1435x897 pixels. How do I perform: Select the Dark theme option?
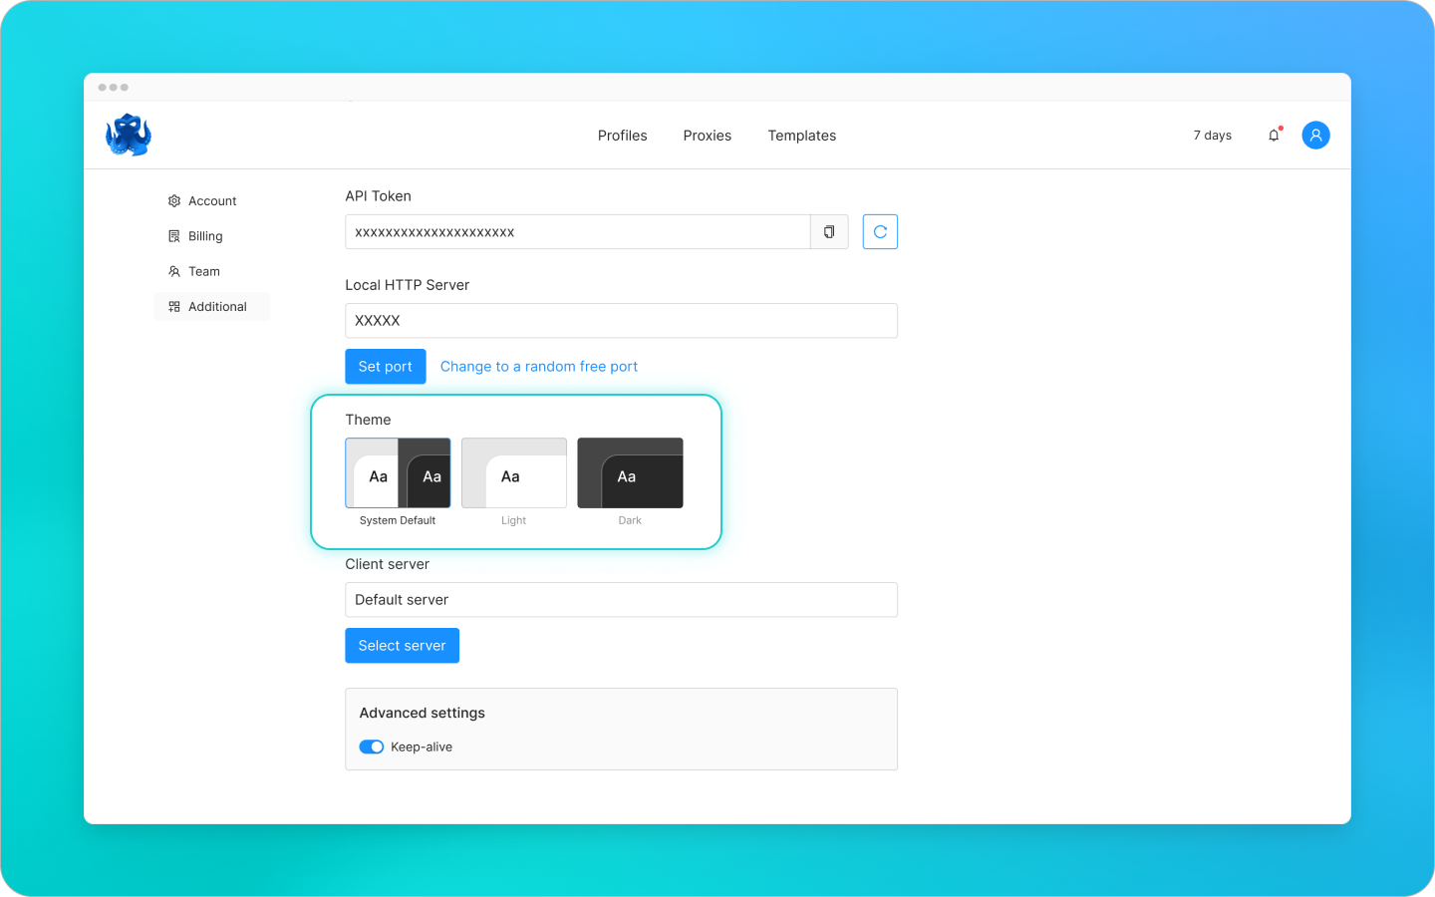point(630,472)
